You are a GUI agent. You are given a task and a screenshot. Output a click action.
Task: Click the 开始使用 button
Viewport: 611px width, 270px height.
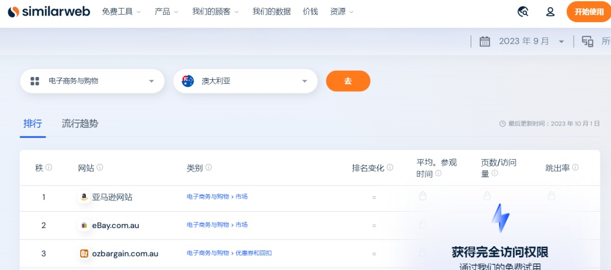pos(589,12)
